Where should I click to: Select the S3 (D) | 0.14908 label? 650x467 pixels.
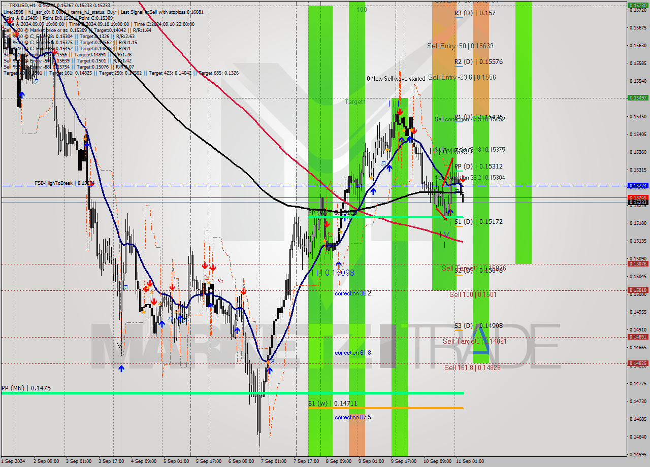pos(478,326)
